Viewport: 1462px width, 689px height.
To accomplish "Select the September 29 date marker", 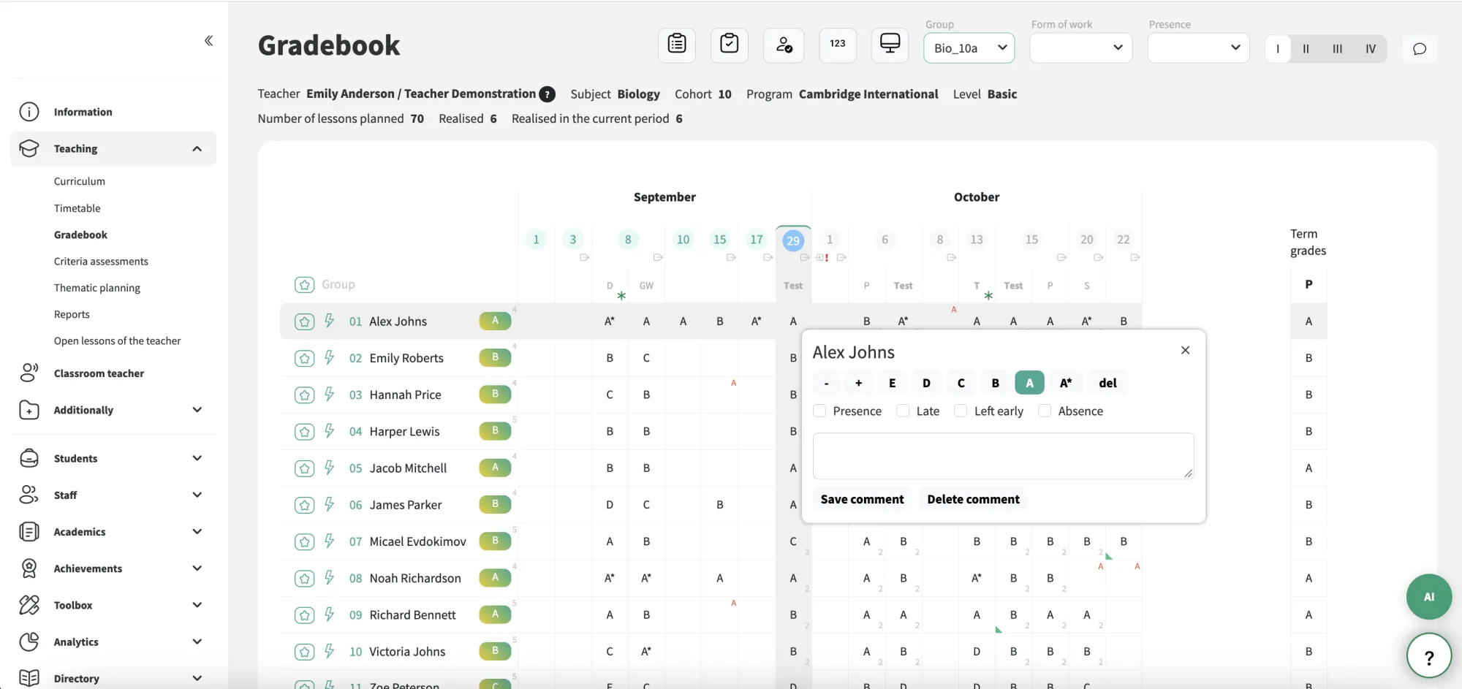I will [793, 240].
